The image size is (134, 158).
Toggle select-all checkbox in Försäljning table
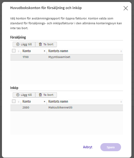pos(14,51)
